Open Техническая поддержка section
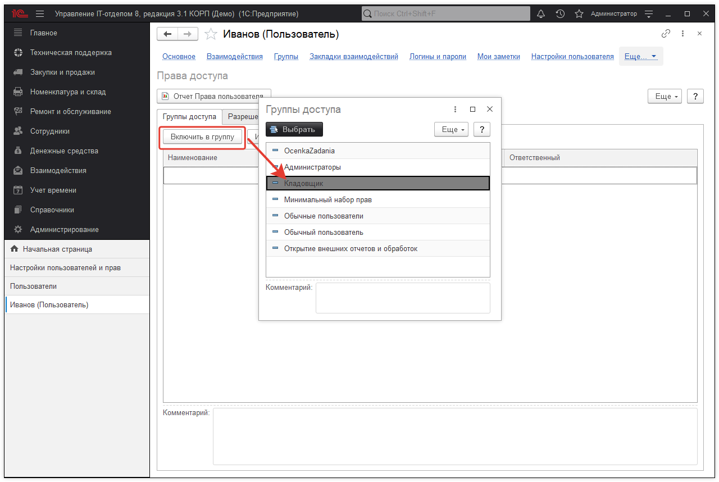This screenshot has height=482, width=719. coord(71,53)
